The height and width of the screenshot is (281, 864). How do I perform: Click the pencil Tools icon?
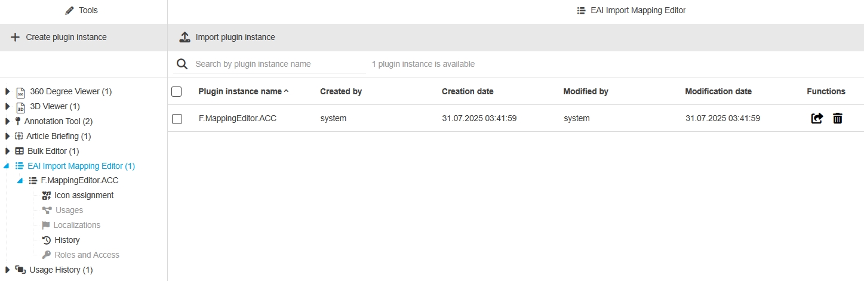point(69,11)
